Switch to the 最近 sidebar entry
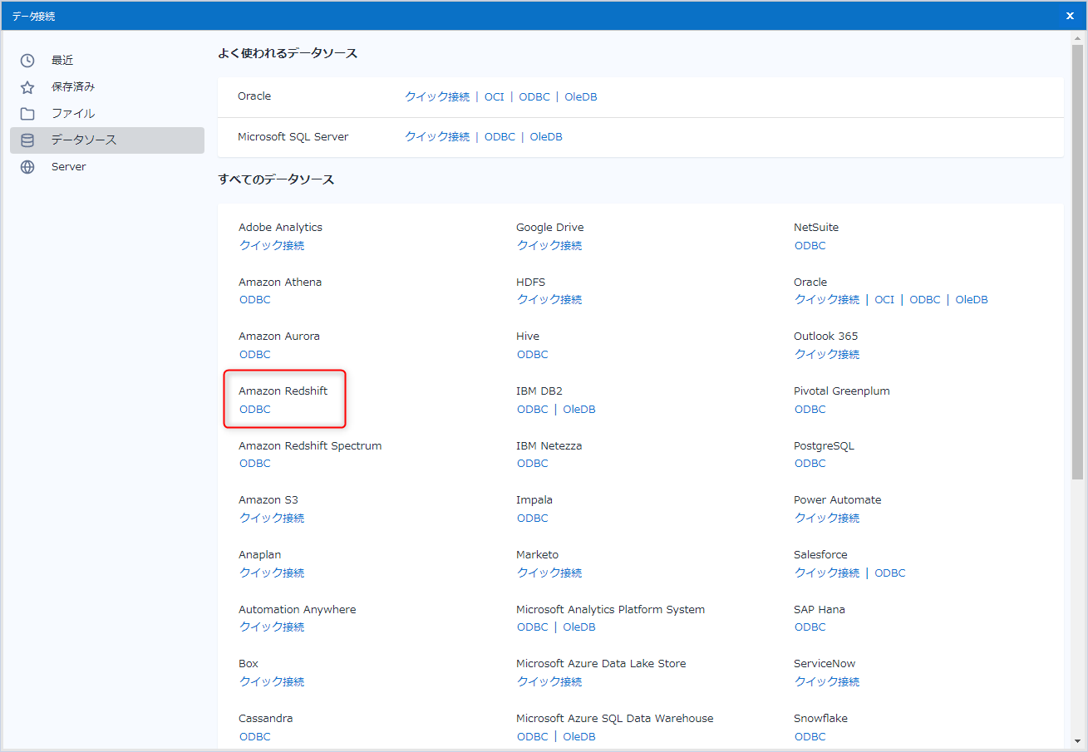Image resolution: width=1088 pixels, height=752 pixels. [x=61, y=60]
